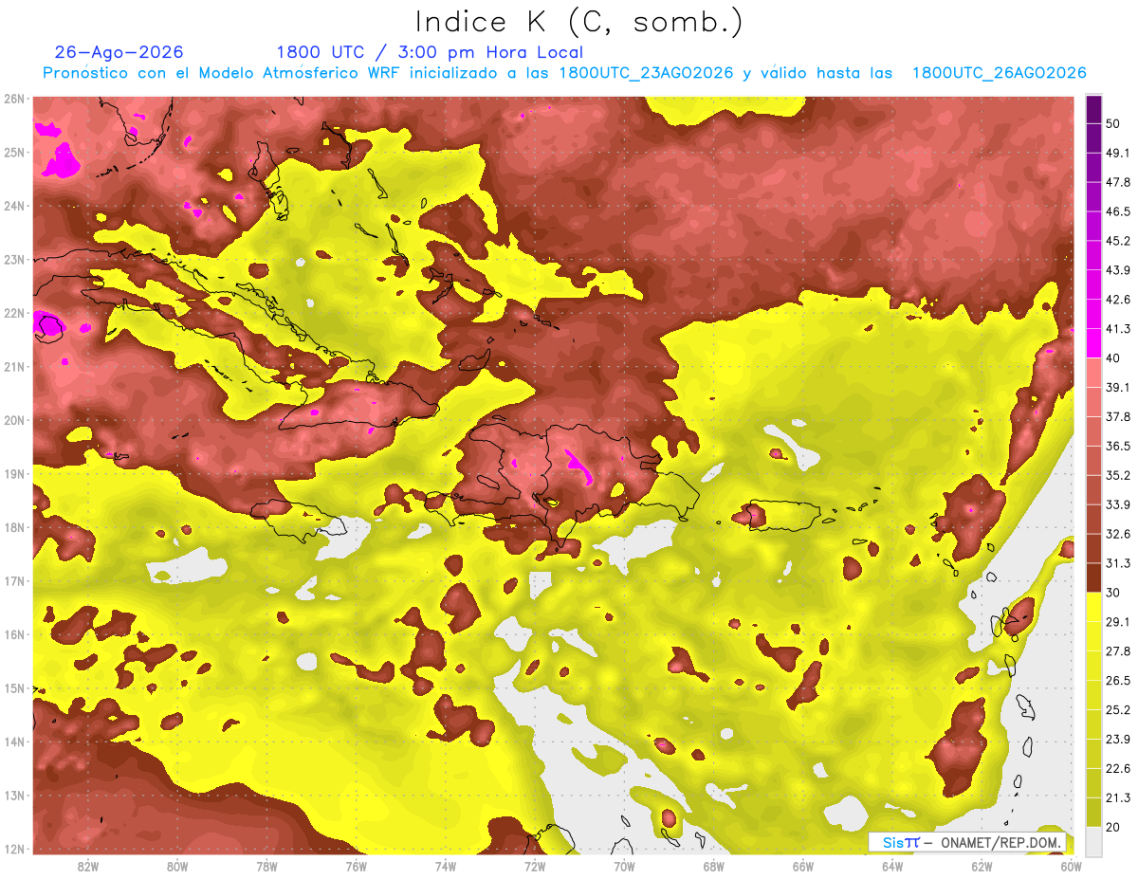This screenshot has width=1138, height=879.
Task: Click the '12N' latitude label
Action: [14, 849]
